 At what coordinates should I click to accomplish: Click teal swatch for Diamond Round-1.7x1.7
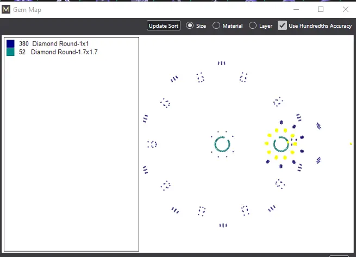10,52
